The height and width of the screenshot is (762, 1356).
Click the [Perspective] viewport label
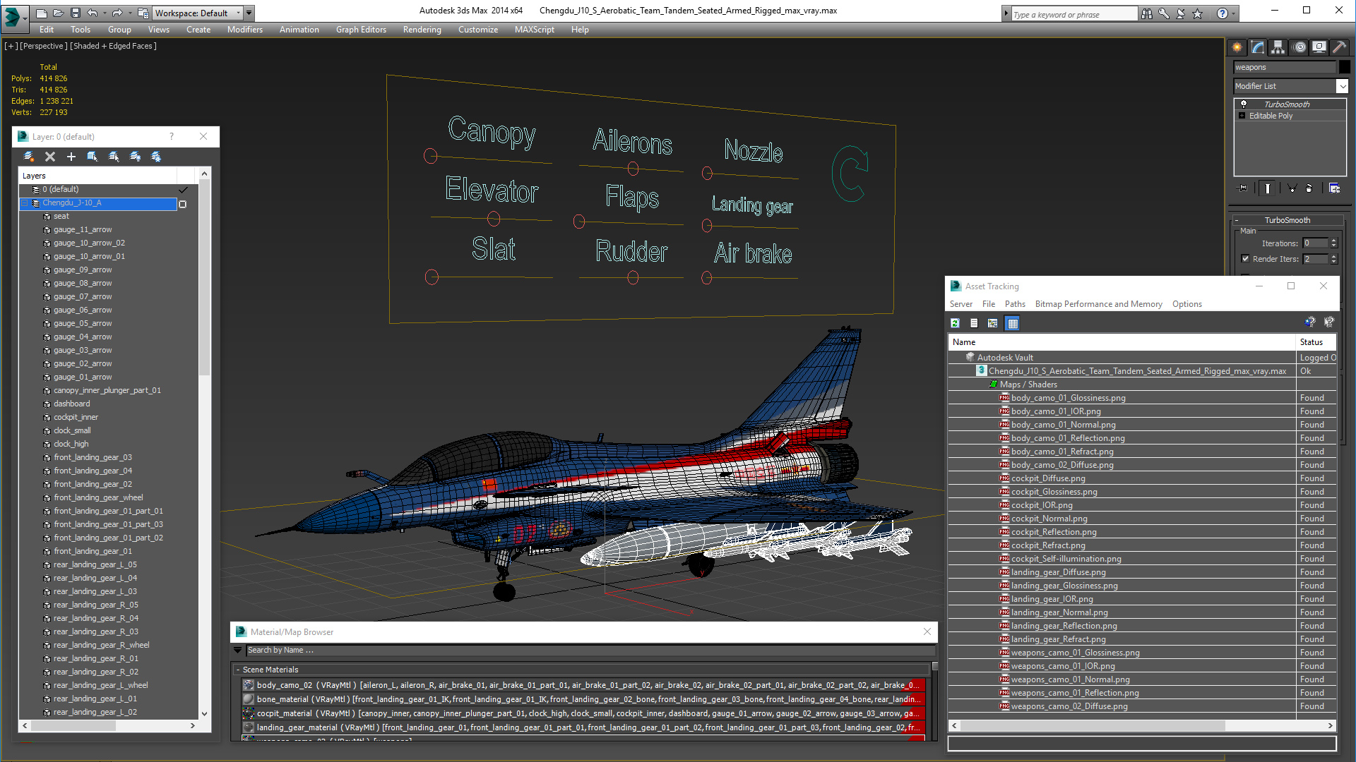[44, 46]
